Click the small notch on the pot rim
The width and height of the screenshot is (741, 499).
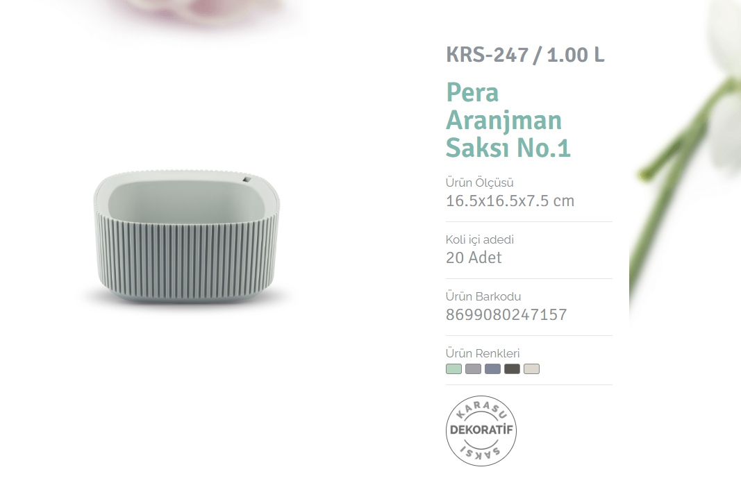tap(247, 179)
